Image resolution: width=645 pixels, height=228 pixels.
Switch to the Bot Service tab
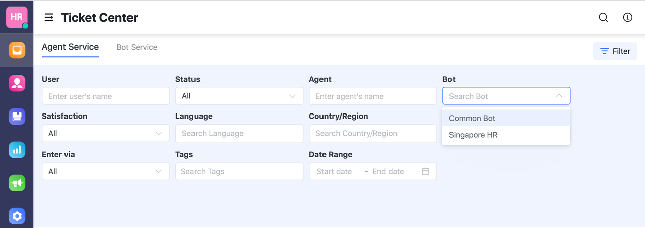pos(137,47)
